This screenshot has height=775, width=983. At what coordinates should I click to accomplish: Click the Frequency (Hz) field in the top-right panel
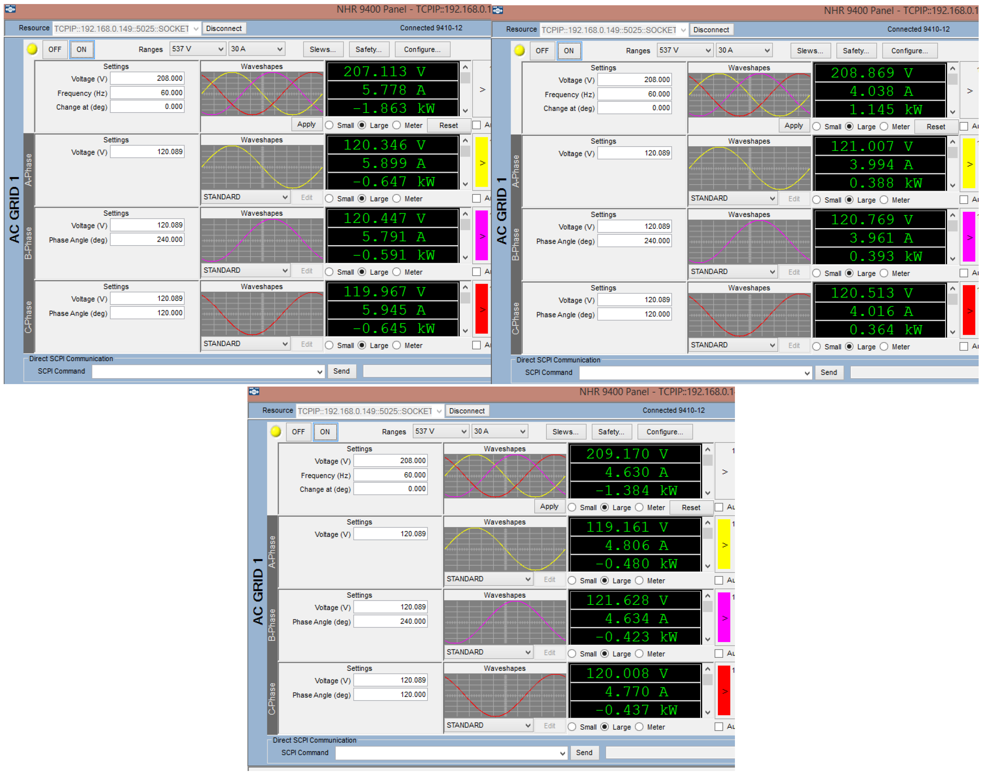coord(634,94)
